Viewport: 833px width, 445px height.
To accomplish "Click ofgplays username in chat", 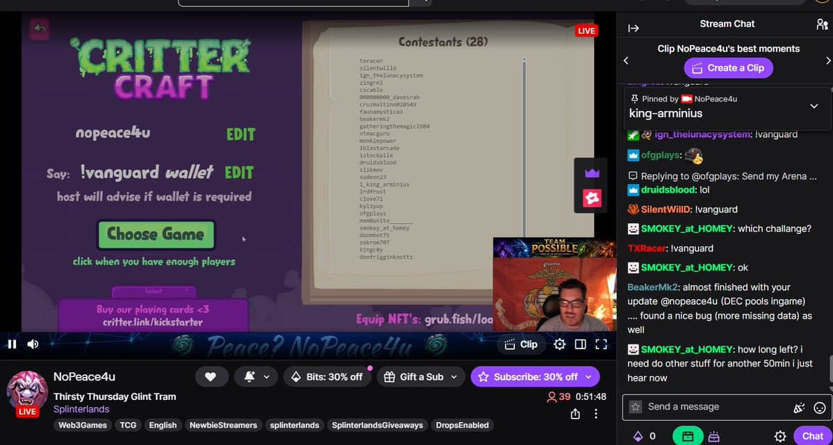I will tap(661, 155).
